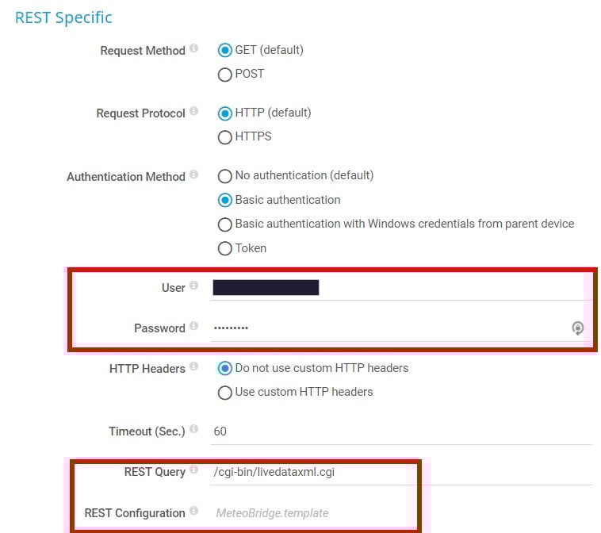Click the help icon beside Request Protocol
This screenshot has width=601, height=533.
point(194,112)
